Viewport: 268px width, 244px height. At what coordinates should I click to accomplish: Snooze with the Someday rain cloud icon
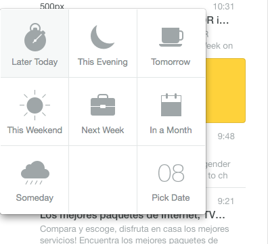tap(35, 172)
